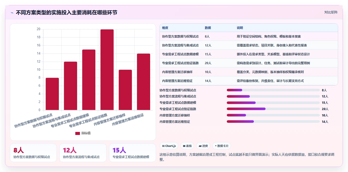348x172 pixels.
Task: Select the Chart.js tag chip
Action: pyautogui.click(x=169, y=146)
